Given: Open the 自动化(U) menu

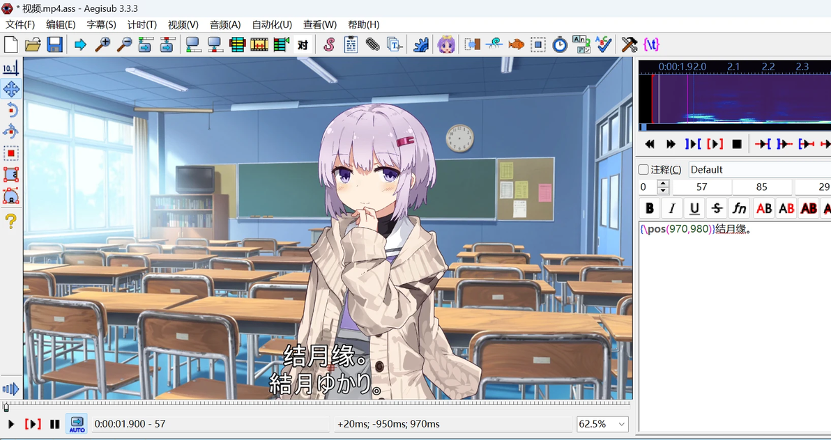Looking at the screenshot, I should click(272, 24).
